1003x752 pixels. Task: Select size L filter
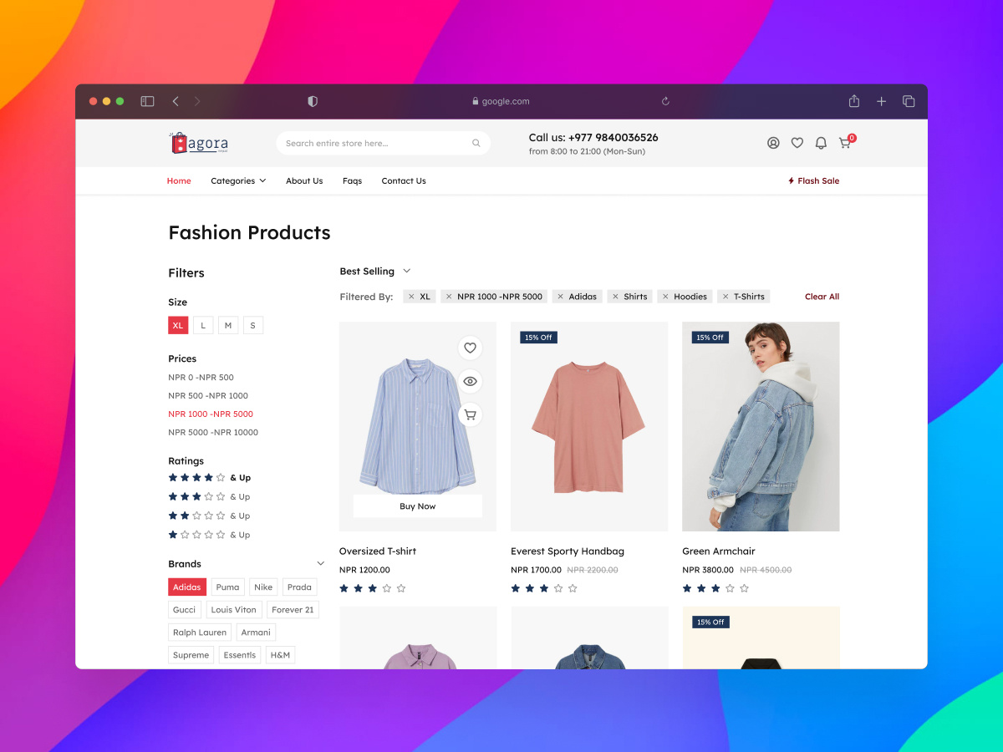pos(203,325)
